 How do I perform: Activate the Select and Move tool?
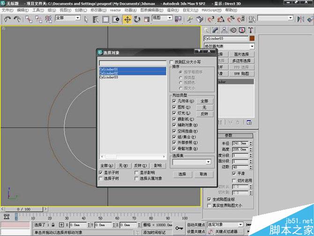(x=127, y=19)
